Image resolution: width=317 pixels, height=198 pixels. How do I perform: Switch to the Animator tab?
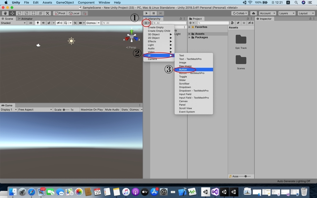tap(25, 19)
